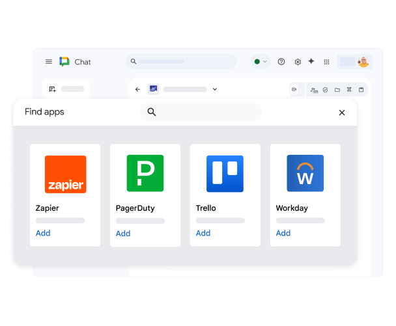
Task: View space members icon with count
Action: 314,90
